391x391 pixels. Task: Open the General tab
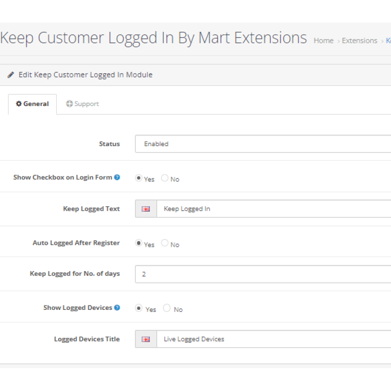click(x=32, y=104)
